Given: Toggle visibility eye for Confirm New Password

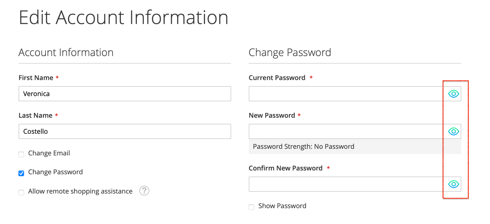Looking at the screenshot, I should (x=454, y=184).
